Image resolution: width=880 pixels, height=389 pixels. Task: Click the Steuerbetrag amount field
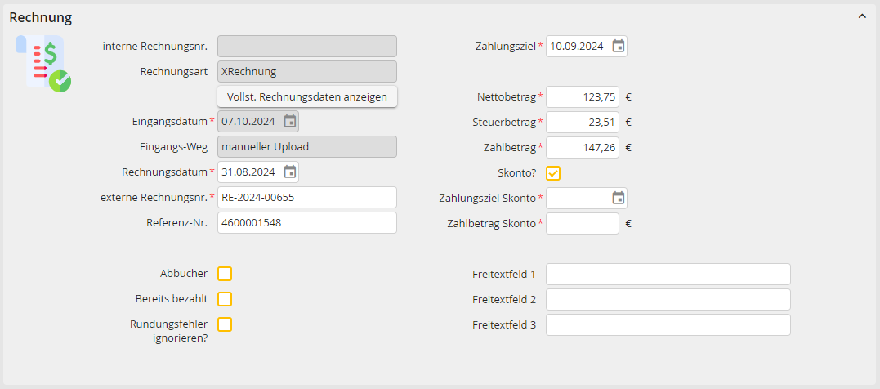[583, 122]
